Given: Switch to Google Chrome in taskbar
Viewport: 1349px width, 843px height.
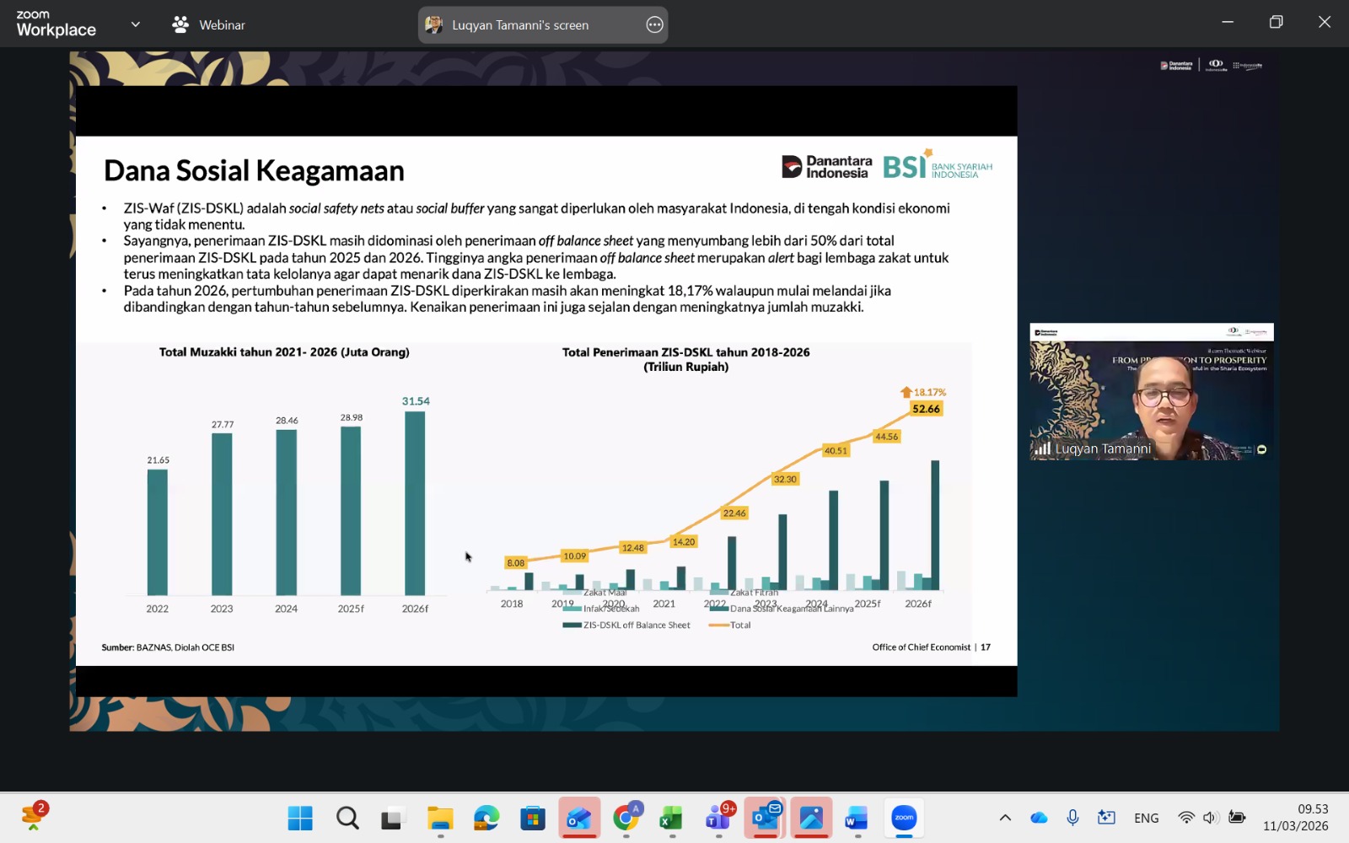Looking at the screenshot, I should [x=626, y=818].
